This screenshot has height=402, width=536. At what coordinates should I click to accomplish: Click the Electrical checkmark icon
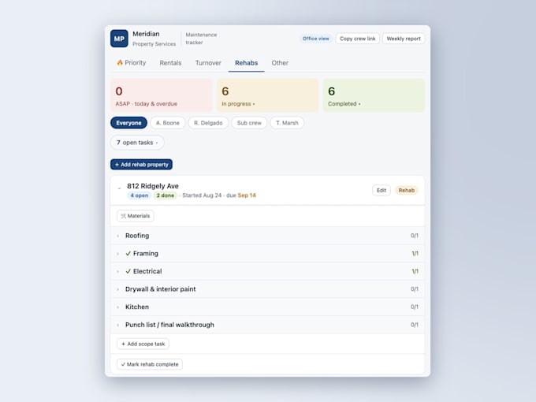click(x=128, y=271)
